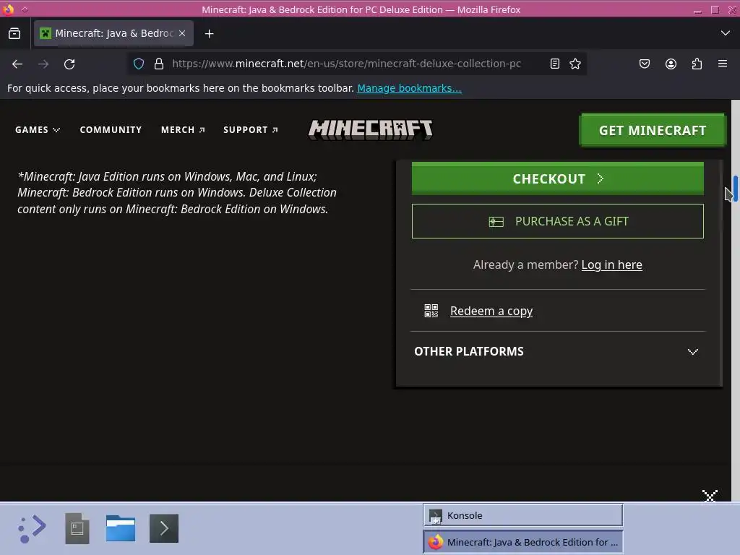This screenshot has height=555, width=740.
Task: Open the Pocket save icon
Action: pyautogui.click(x=645, y=64)
